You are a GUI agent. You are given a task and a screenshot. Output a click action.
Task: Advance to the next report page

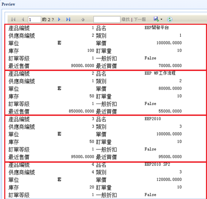point(59,19)
